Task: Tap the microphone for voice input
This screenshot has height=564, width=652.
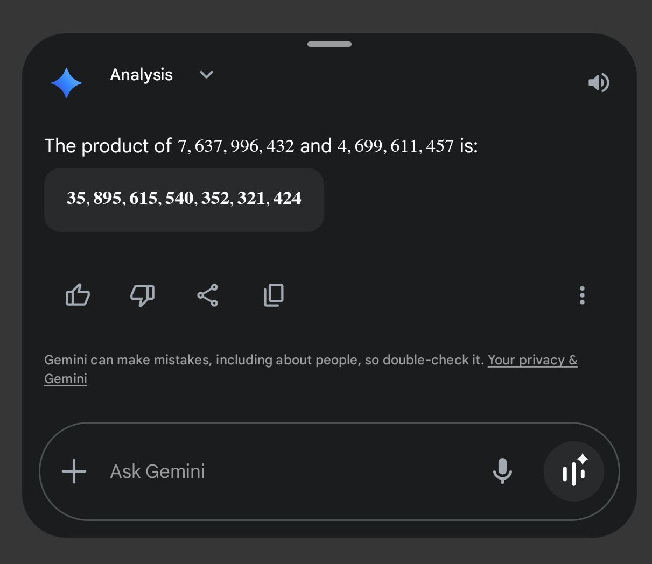Action: [x=502, y=471]
